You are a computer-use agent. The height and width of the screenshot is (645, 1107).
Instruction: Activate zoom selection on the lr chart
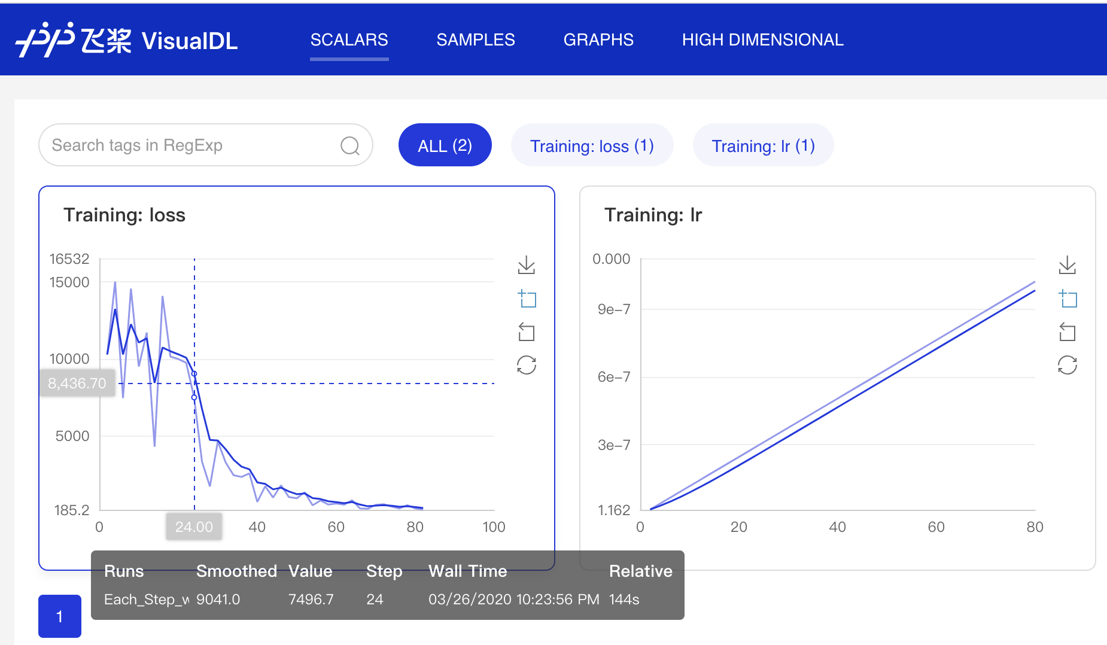(x=1068, y=298)
